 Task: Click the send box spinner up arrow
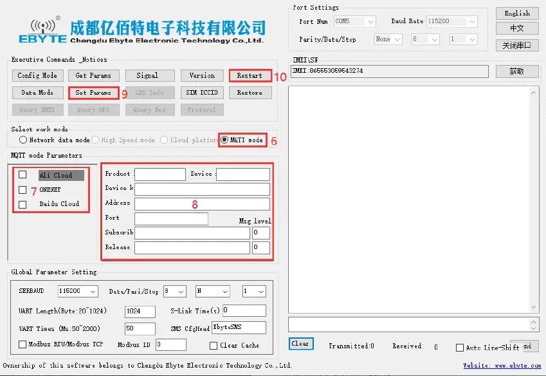point(534,321)
